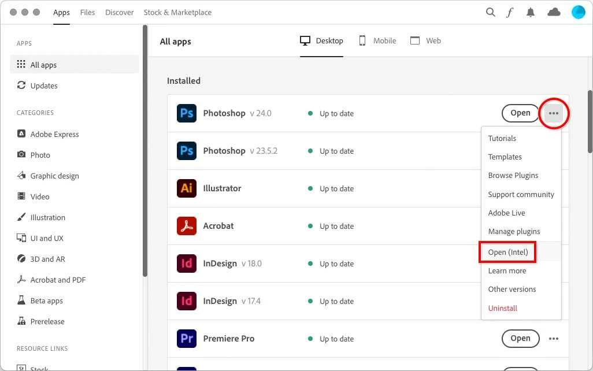Click the Acrobat app name
Image resolution: width=593 pixels, height=371 pixels.
coord(218,226)
